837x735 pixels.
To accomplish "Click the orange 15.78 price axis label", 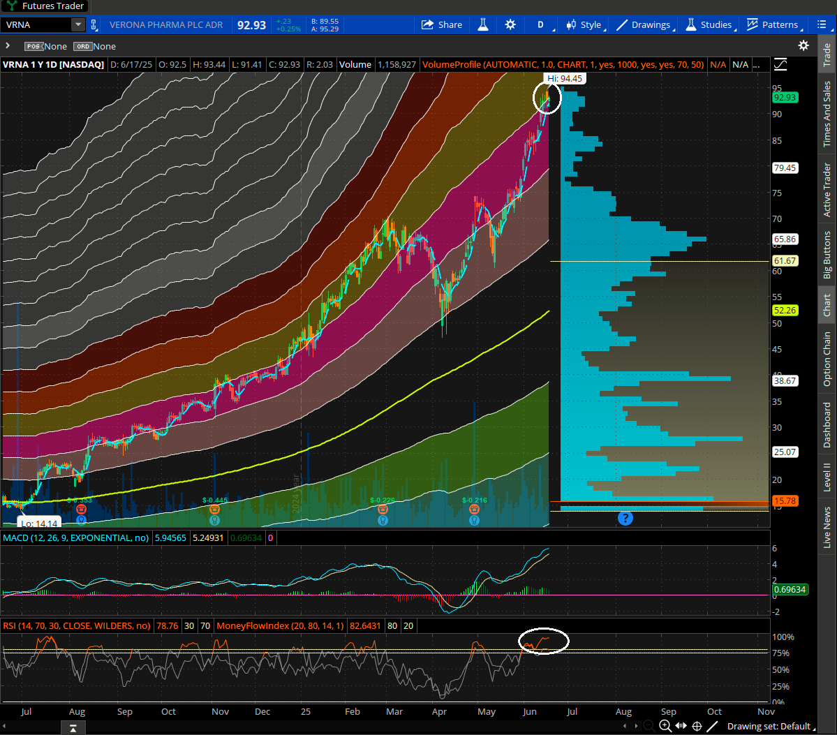I will 785,500.
